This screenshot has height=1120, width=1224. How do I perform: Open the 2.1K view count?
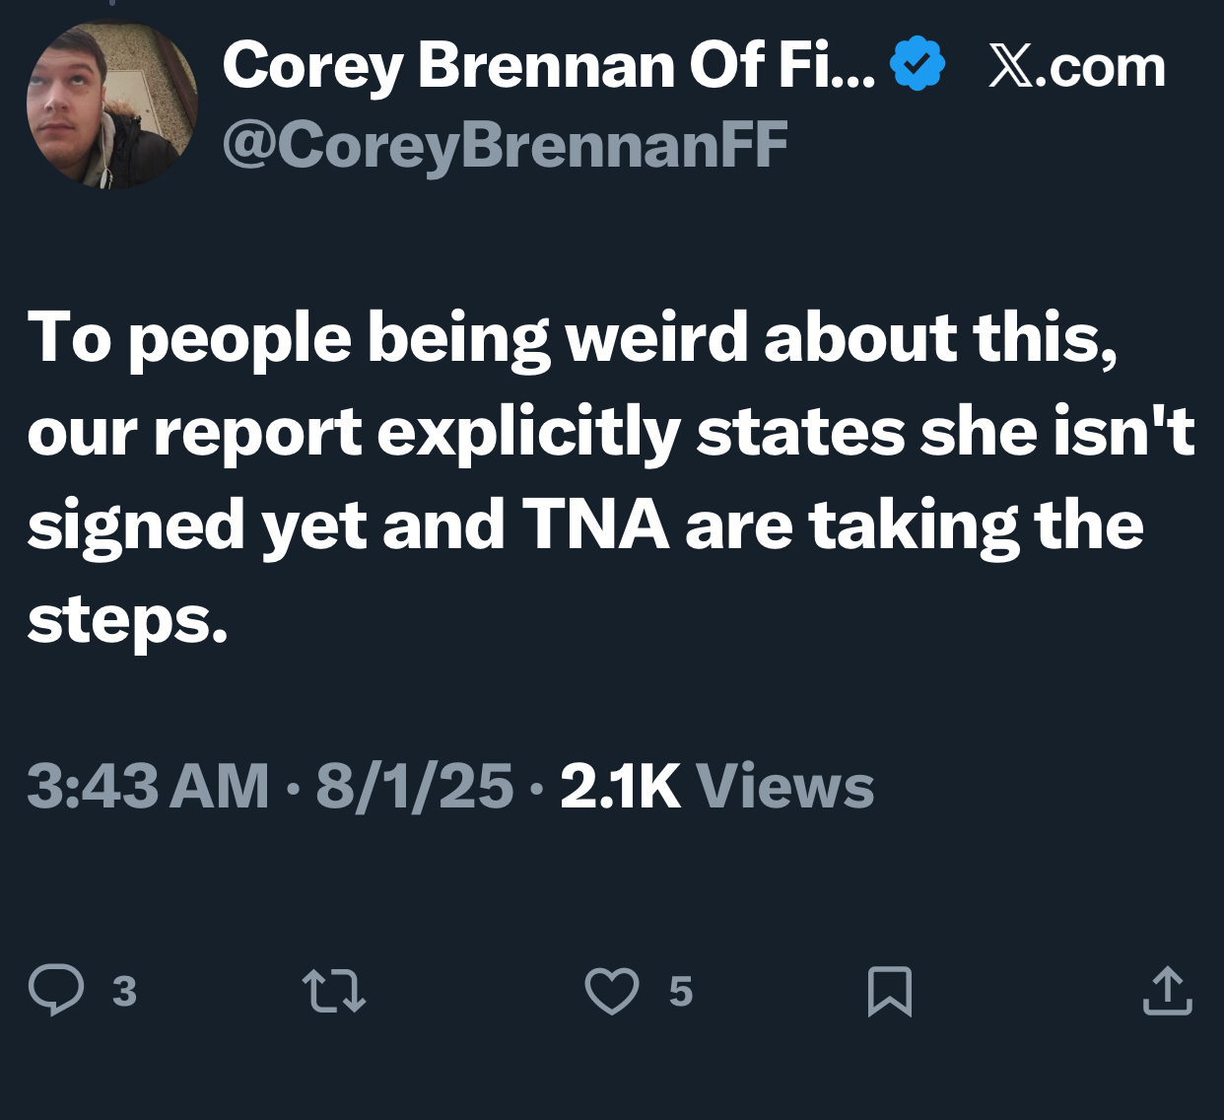(620, 787)
